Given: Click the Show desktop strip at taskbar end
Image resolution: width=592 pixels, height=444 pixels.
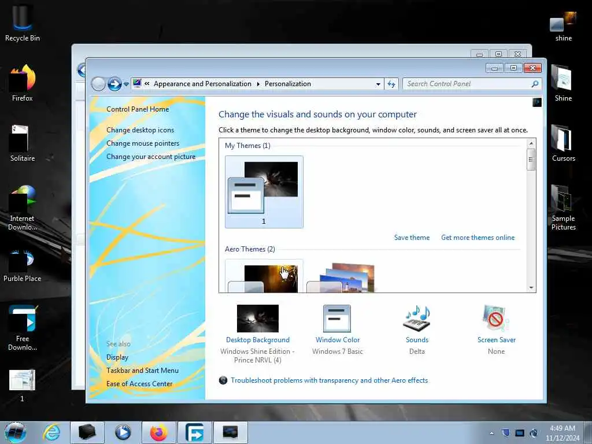Looking at the screenshot, I should point(588,432).
